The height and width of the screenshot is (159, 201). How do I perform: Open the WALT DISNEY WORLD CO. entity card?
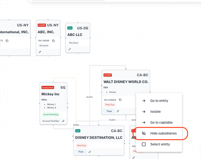click(x=126, y=82)
